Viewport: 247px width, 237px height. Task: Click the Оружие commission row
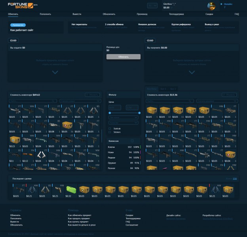coord(124,163)
